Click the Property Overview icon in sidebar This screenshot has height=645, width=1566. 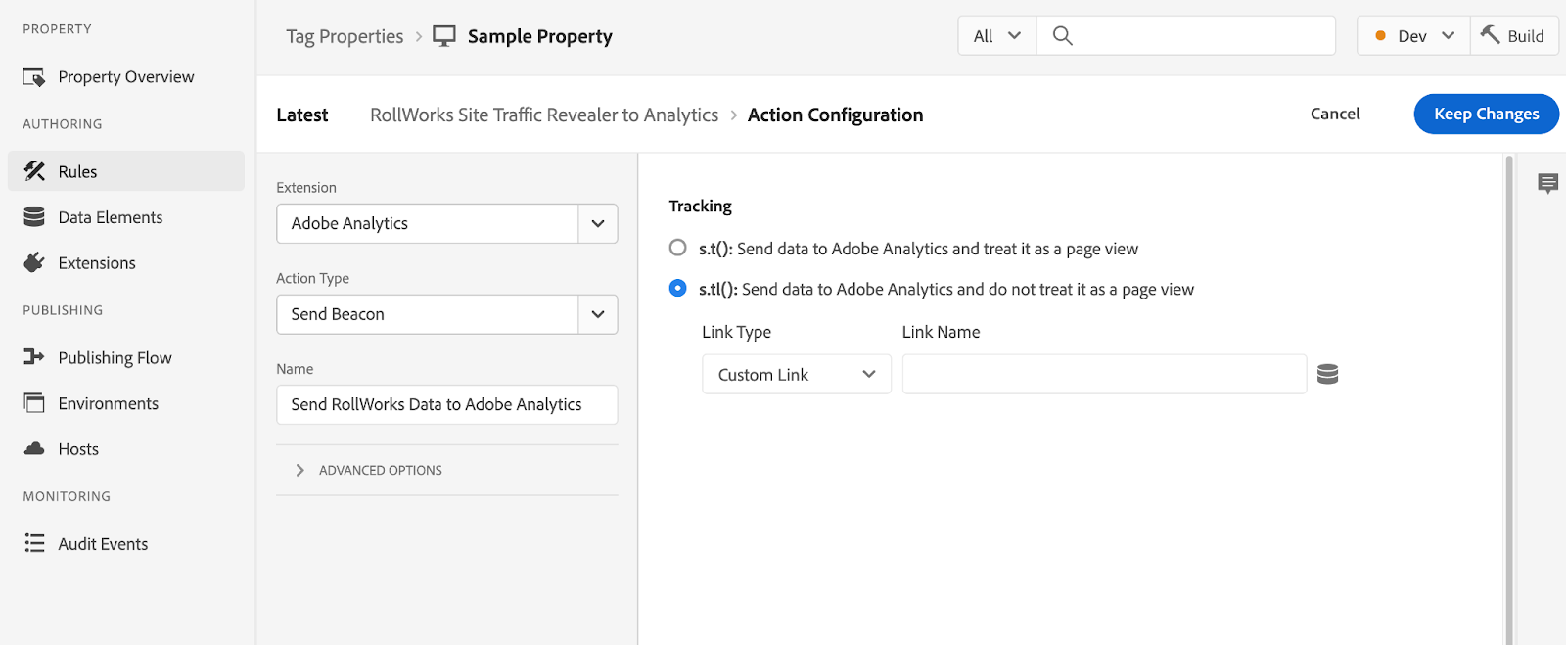coord(34,76)
